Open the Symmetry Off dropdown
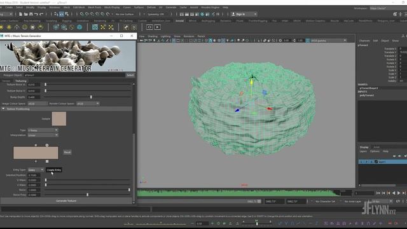The image size is (407, 229). point(156,14)
